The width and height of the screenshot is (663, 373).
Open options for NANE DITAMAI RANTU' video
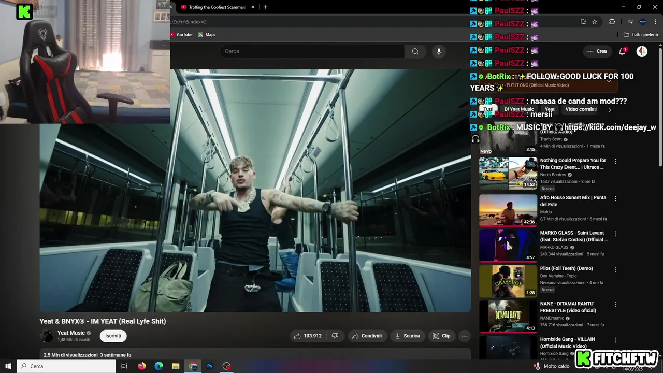[x=615, y=305]
